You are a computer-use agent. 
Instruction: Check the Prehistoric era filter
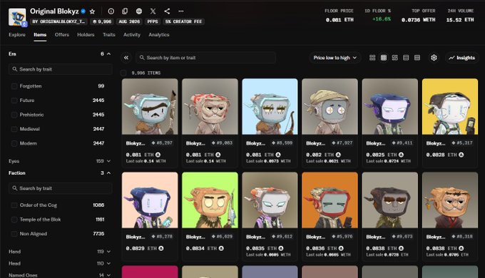point(14,115)
